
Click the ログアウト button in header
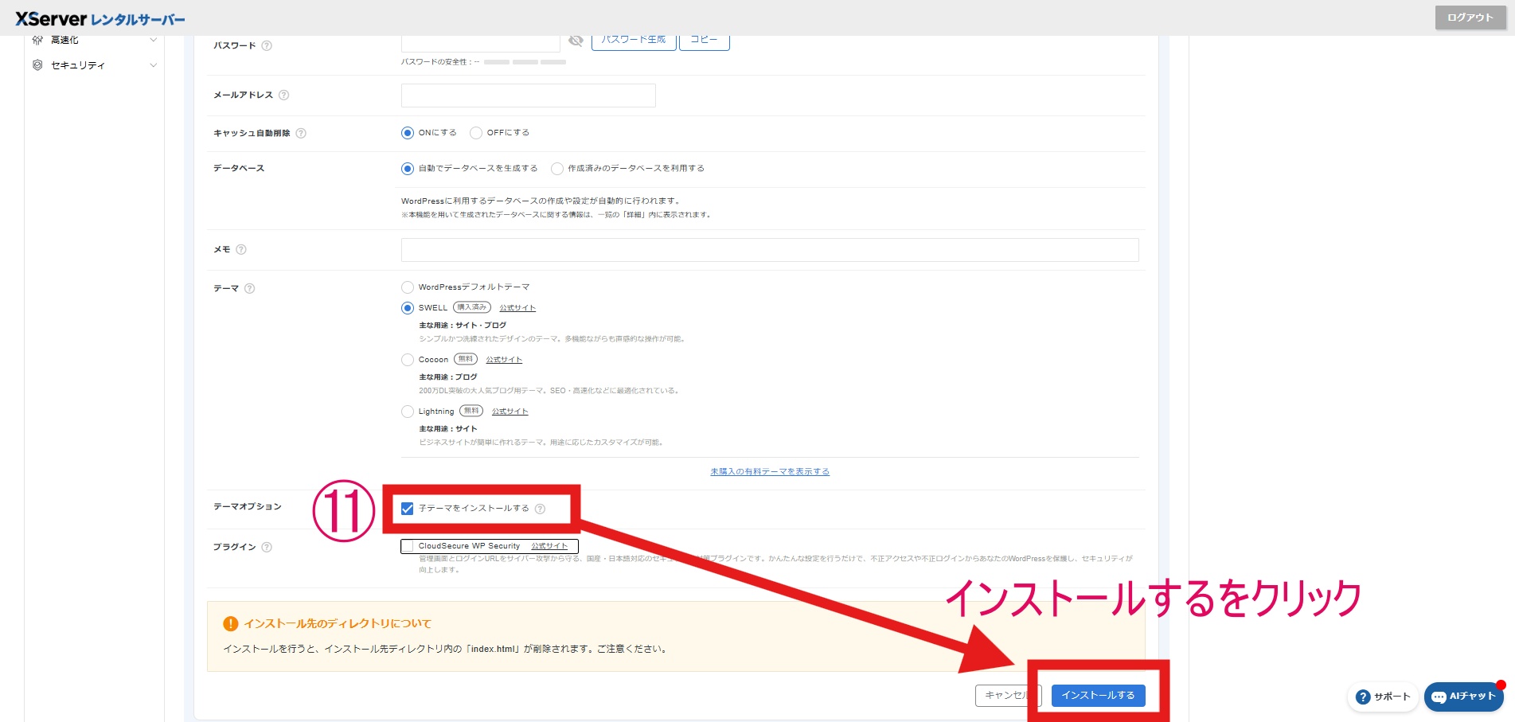pyautogui.click(x=1470, y=16)
